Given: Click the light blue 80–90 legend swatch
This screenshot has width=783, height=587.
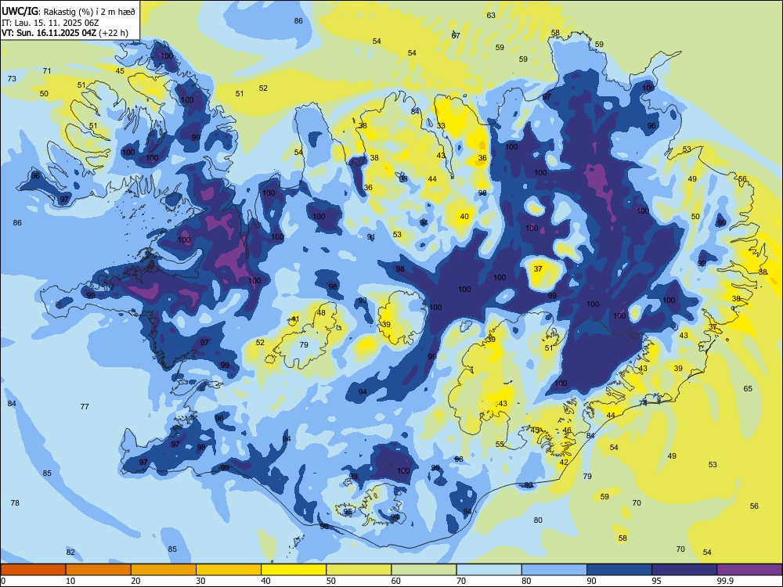Looking at the screenshot, I should 554,570.
